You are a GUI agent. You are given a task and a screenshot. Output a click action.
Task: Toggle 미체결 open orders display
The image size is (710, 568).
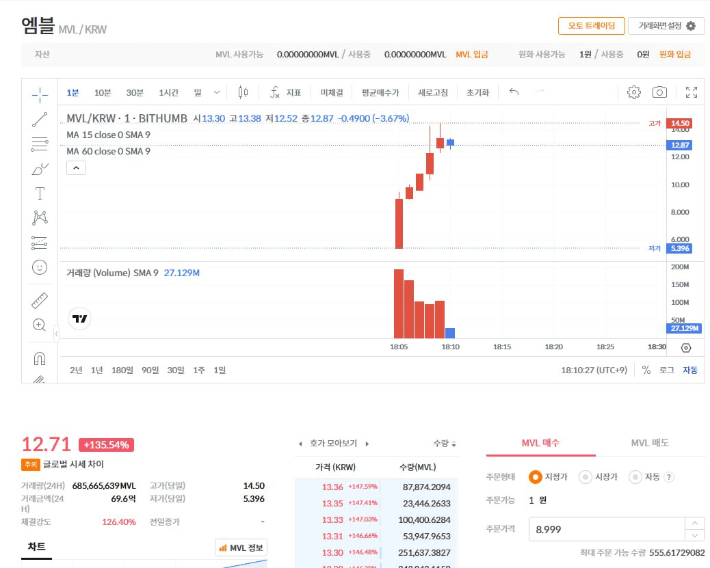click(332, 92)
